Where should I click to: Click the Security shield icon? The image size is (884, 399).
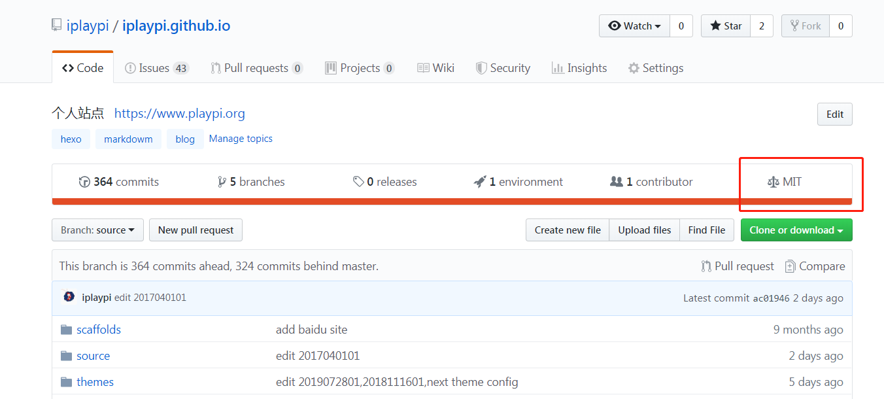481,68
